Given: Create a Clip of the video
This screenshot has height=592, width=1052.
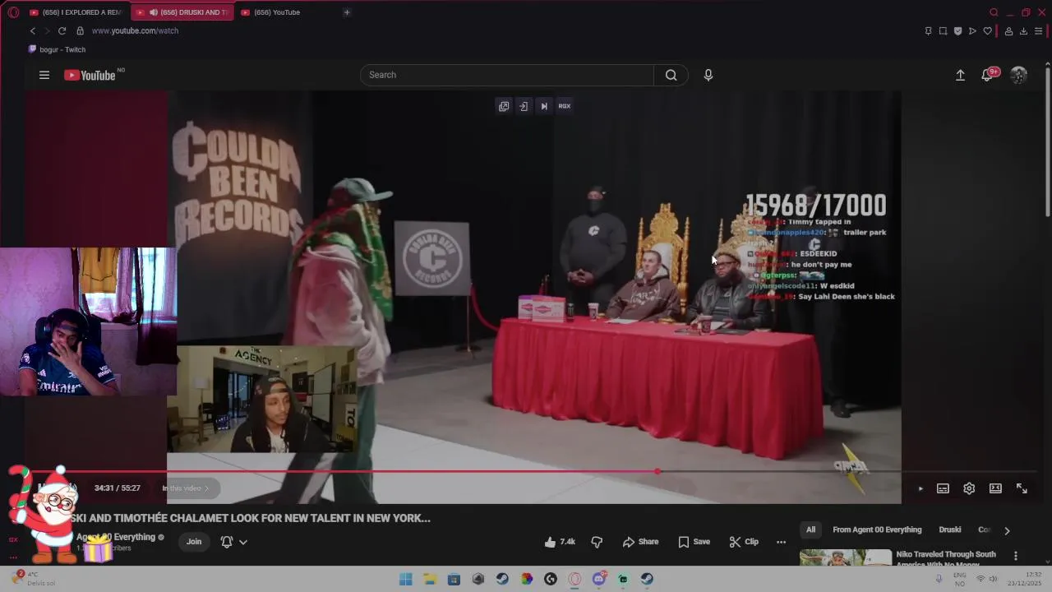Looking at the screenshot, I should click(744, 542).
